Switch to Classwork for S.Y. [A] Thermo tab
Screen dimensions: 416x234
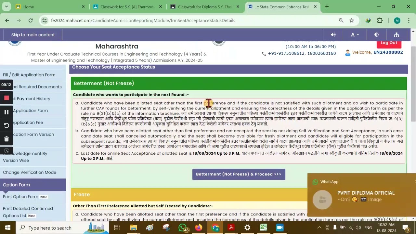[x=127, y=6]
